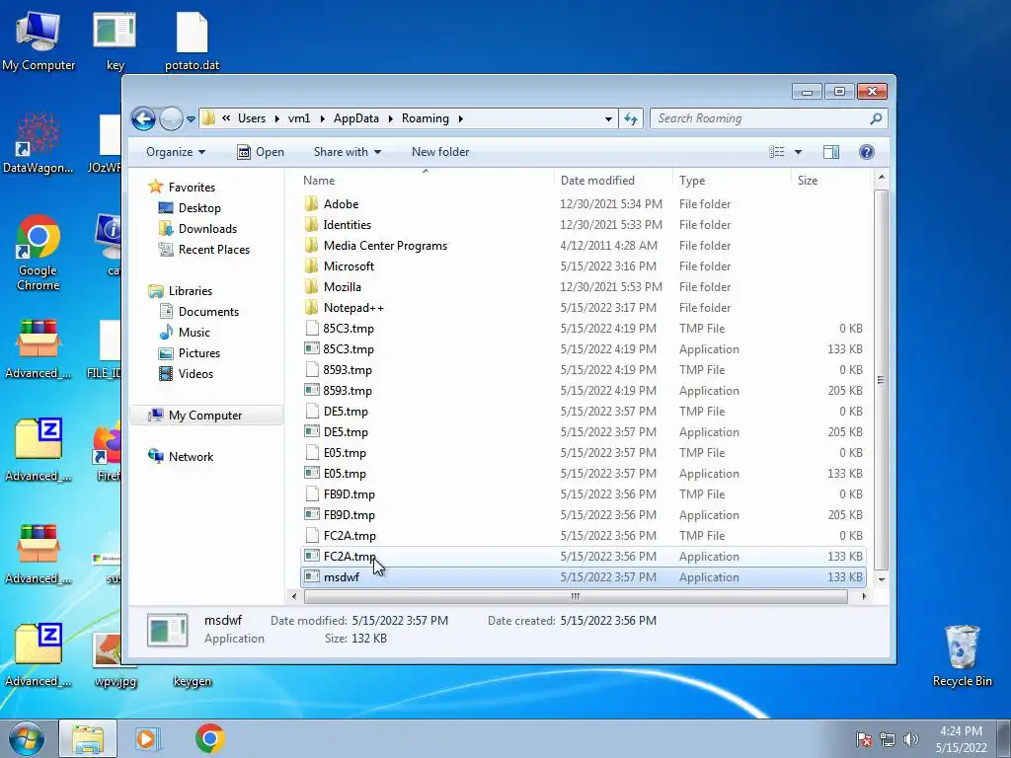Select My Computer in navigation pane

[205, 416]
